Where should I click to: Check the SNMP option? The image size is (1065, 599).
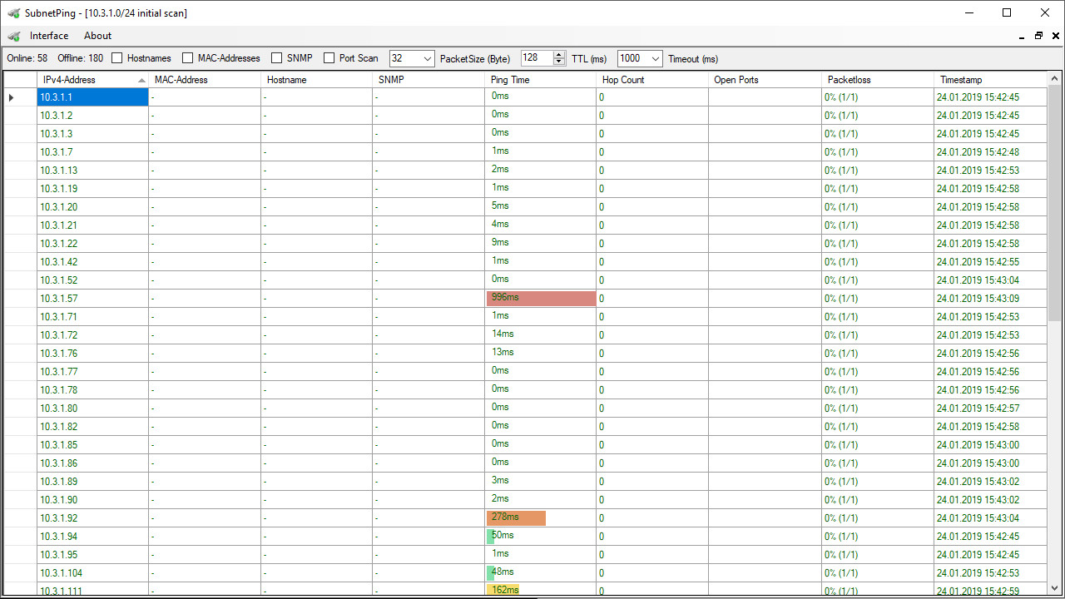(x=277, y=58)
